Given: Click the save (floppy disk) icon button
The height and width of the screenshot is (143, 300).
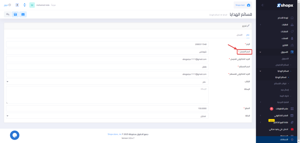Looking at the screenshot, I should [15, 14].
